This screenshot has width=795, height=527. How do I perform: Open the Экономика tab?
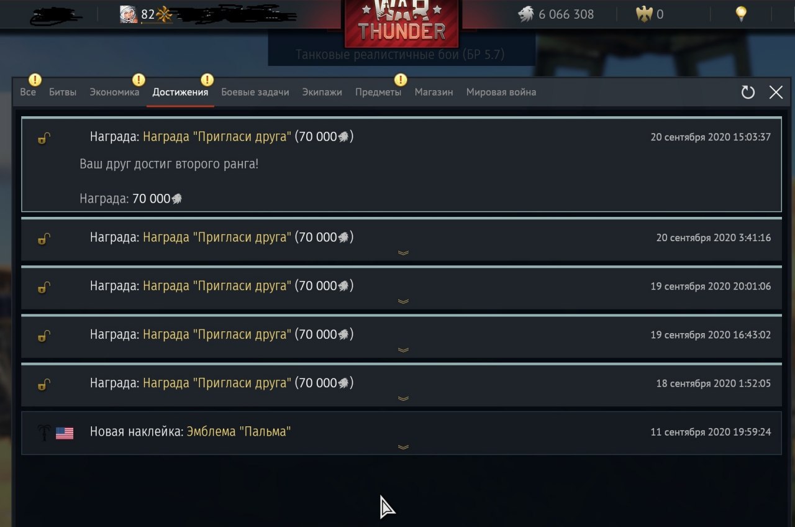pyautogui.click(x=114, y=92)
